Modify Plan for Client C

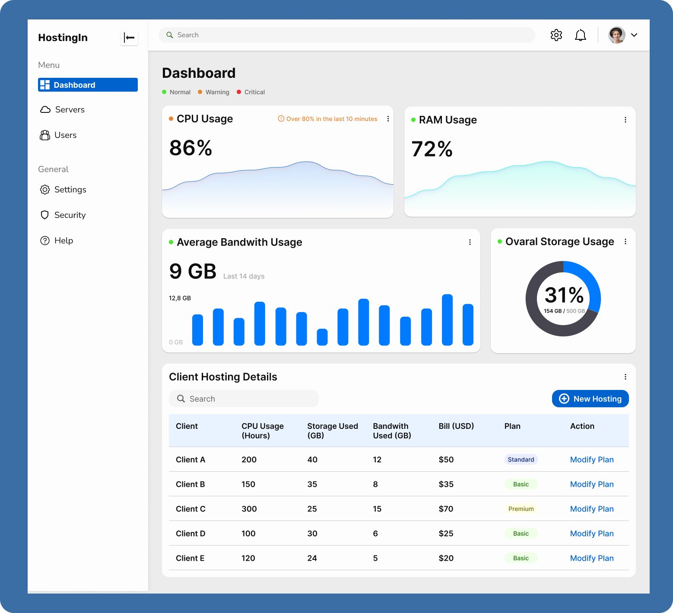(x=592, y=509)
